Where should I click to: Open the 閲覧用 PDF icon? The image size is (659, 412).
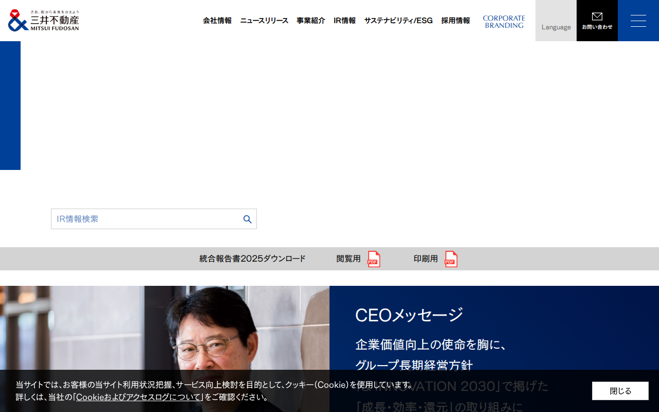(x=374, y=259)
